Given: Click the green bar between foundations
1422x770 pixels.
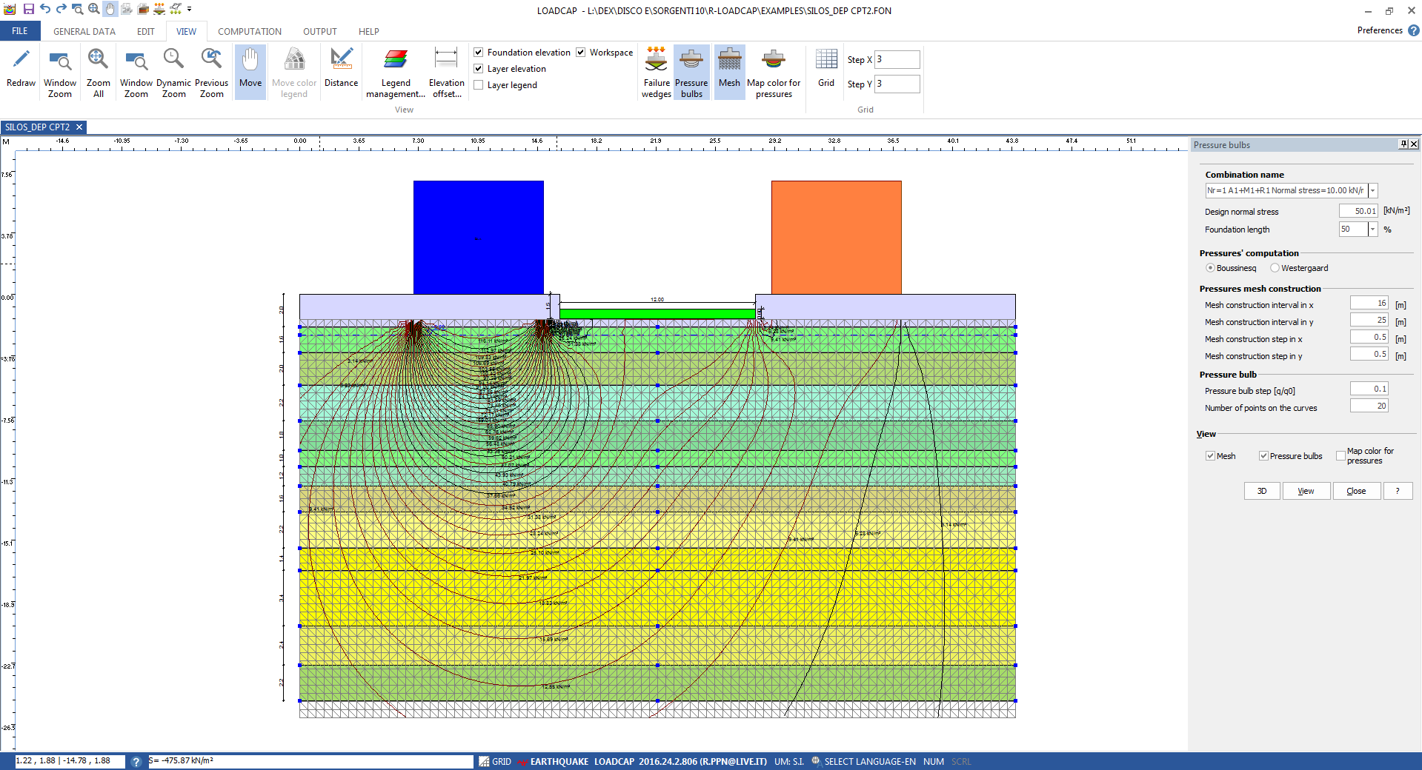Looking at the screenshot, I should (x=657, y=314).
